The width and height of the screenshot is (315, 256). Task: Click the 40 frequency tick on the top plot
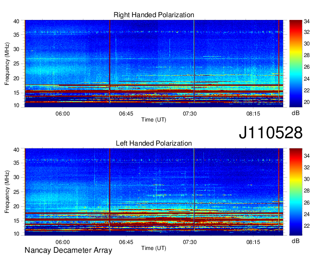[x=16, y=21]
